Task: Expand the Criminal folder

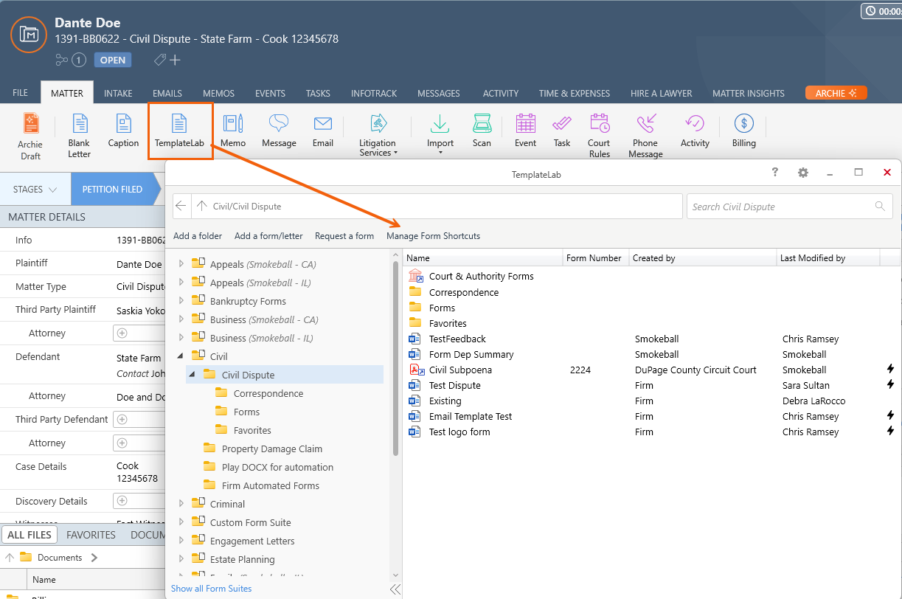Action: (181, 504)
